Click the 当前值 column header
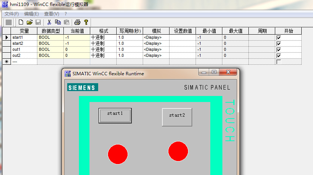This screenshot has width=313, height=175. click(77, 31)
